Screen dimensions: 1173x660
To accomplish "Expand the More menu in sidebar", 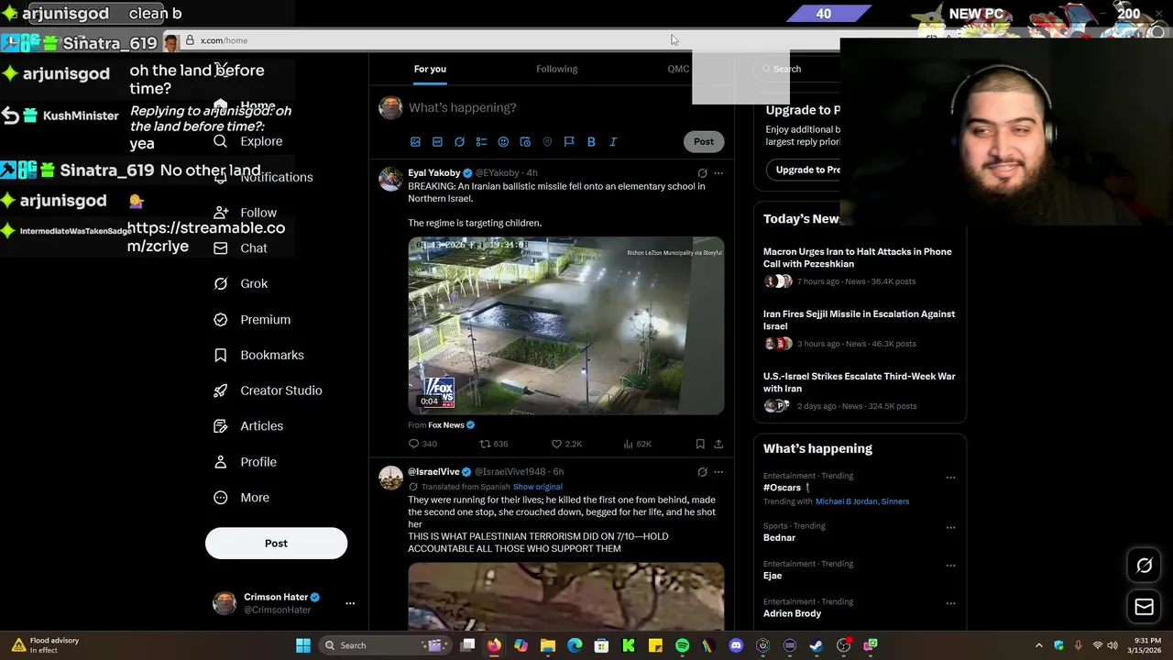I will [241, 498].
